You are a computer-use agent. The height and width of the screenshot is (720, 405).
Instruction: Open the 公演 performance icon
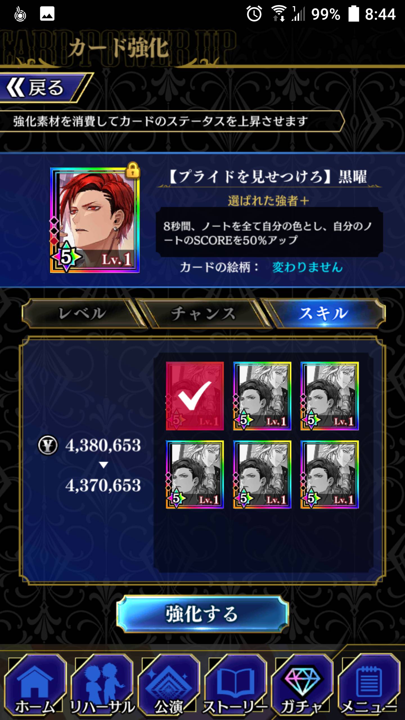point(168,686)
